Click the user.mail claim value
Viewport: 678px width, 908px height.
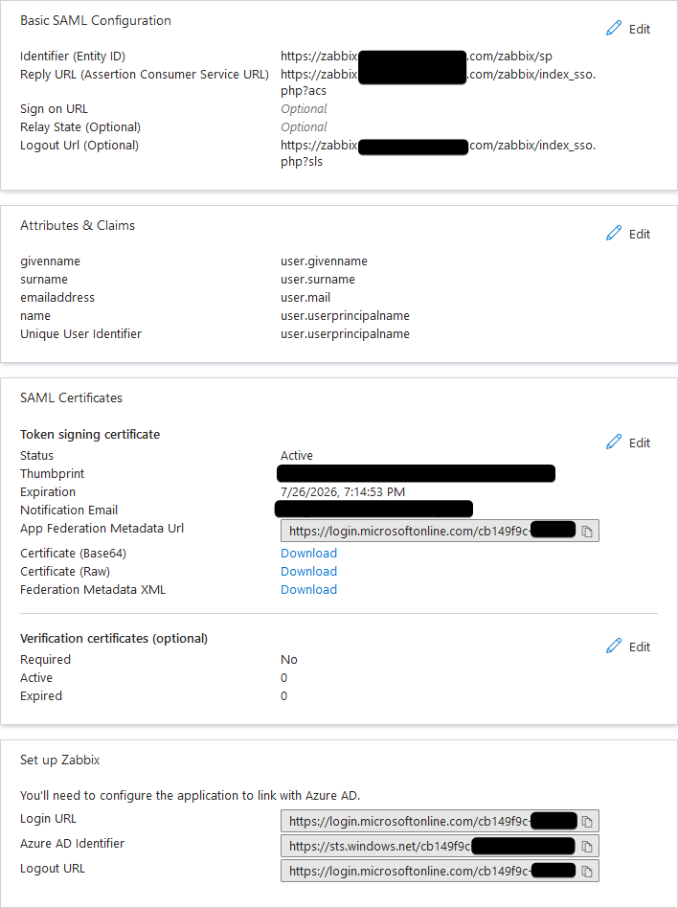[x=305, y=297]
